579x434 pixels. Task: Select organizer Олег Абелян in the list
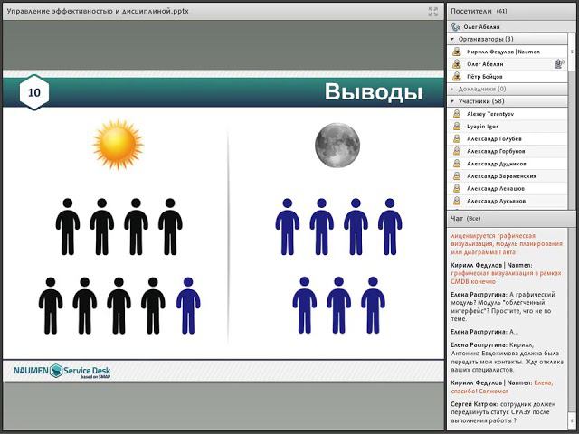(x=508, y=64)
